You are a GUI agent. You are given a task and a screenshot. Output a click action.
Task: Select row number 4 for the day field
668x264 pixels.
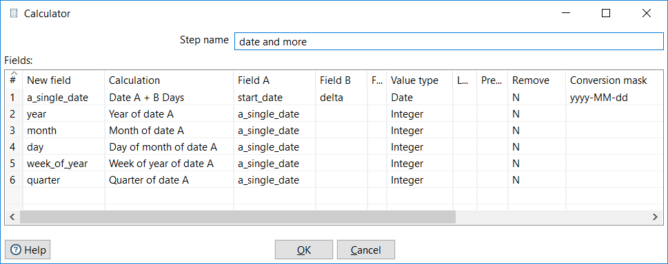point(13,147)
